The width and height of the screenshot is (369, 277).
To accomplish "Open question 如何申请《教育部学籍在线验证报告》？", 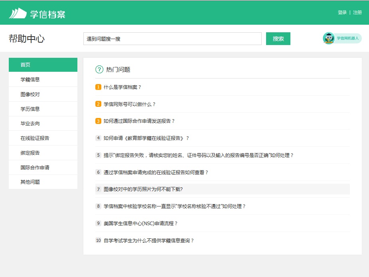I will point(146,138).
